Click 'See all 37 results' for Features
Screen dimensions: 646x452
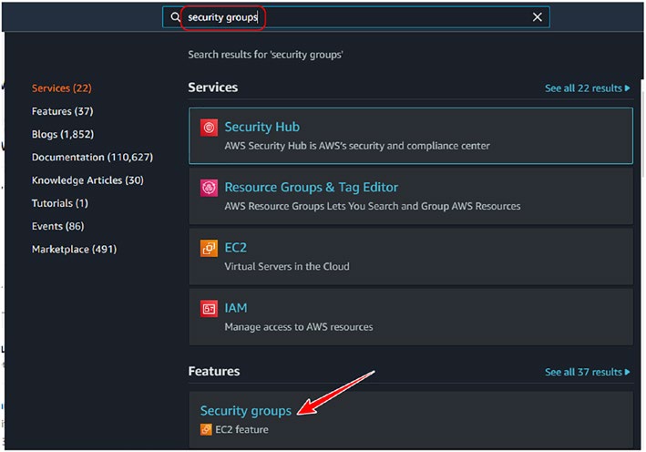point(587,372)
